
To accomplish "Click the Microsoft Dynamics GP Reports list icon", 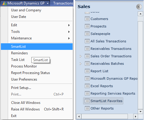I will [x=87, y=79].
